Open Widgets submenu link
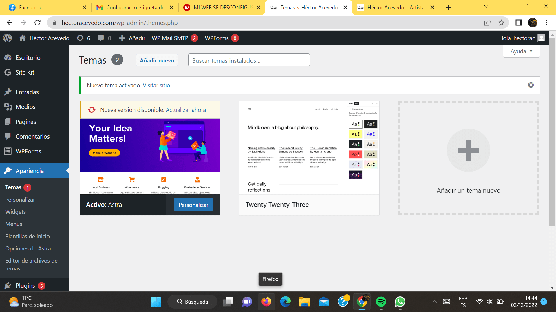 click(15, 212)
